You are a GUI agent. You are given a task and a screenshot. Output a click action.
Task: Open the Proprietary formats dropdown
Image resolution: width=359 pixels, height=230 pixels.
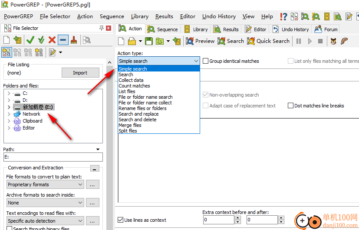45,185
